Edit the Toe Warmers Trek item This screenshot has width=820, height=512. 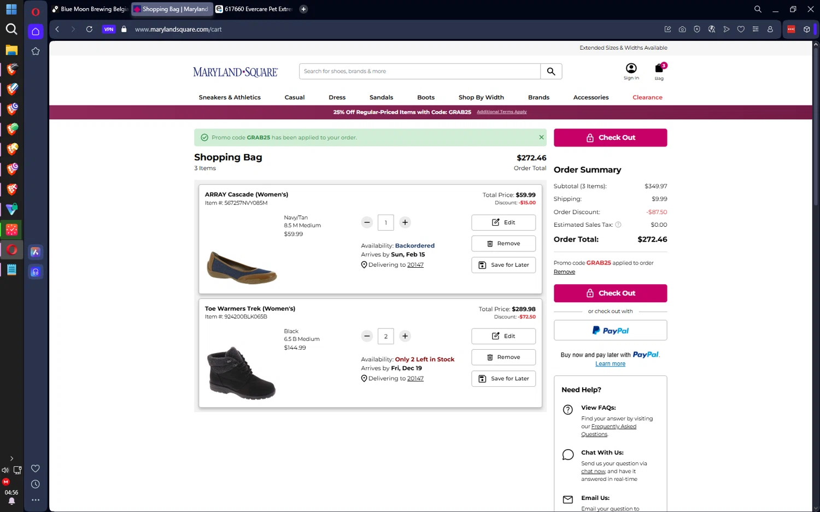503,336
